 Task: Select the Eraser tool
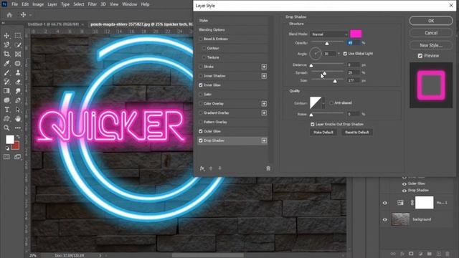point(18,82)
